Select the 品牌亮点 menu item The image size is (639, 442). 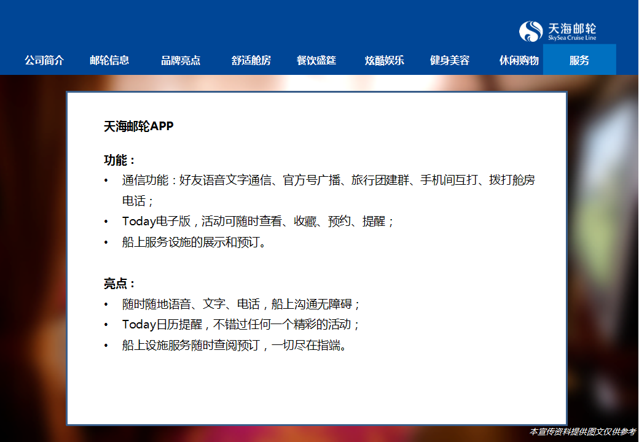[181, 60]
